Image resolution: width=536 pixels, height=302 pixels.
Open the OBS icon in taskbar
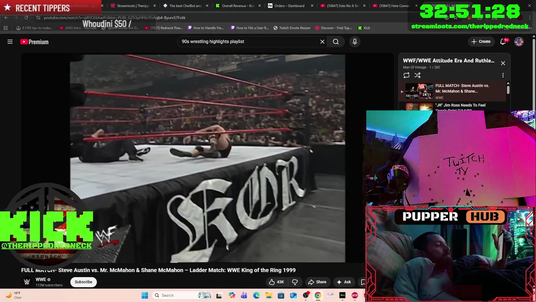coord(306,295)
